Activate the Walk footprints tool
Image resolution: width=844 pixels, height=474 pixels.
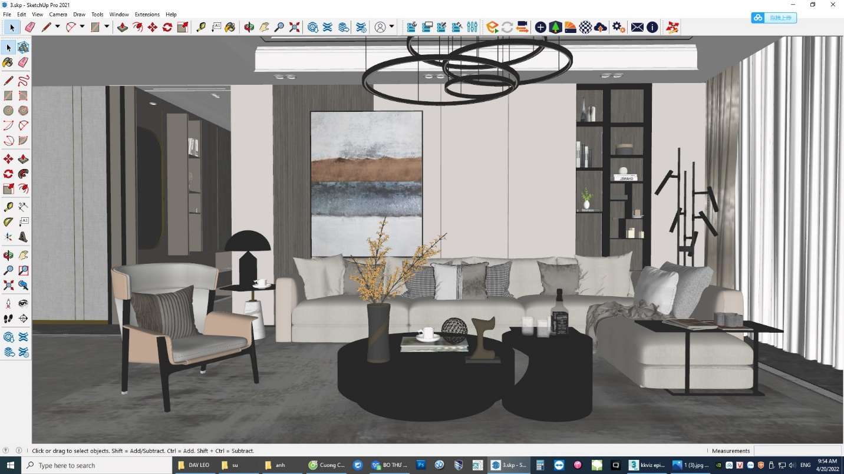click(x=8, y=319)
